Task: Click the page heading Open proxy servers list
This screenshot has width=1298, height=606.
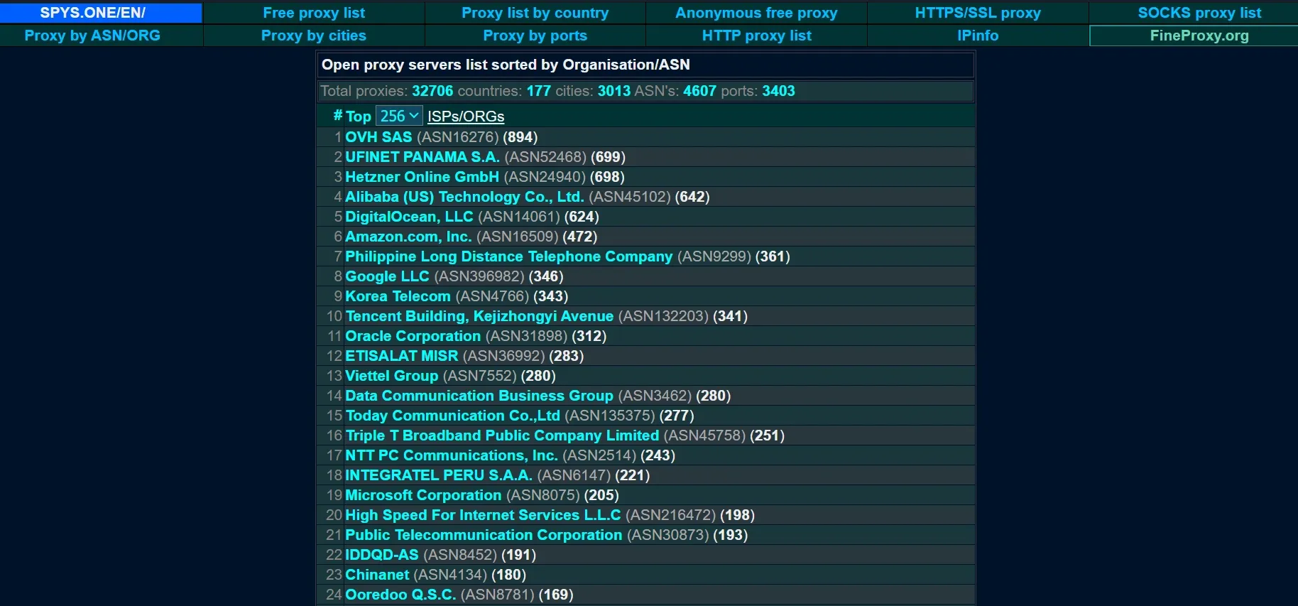Action: [x=506, y=65]
